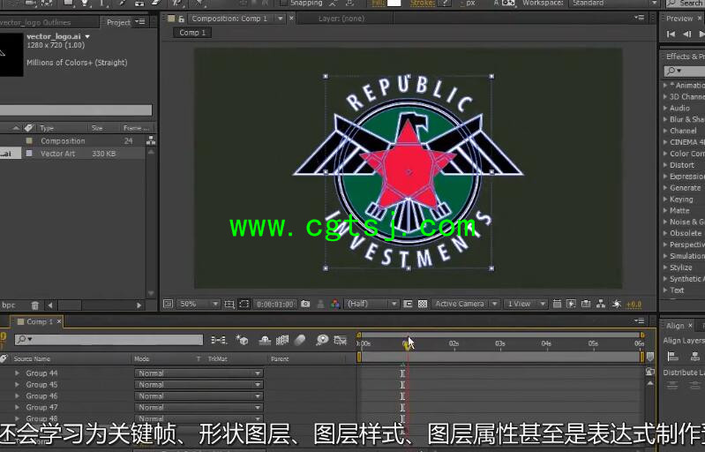Open Brainstorm in timeline

(322, 340)
